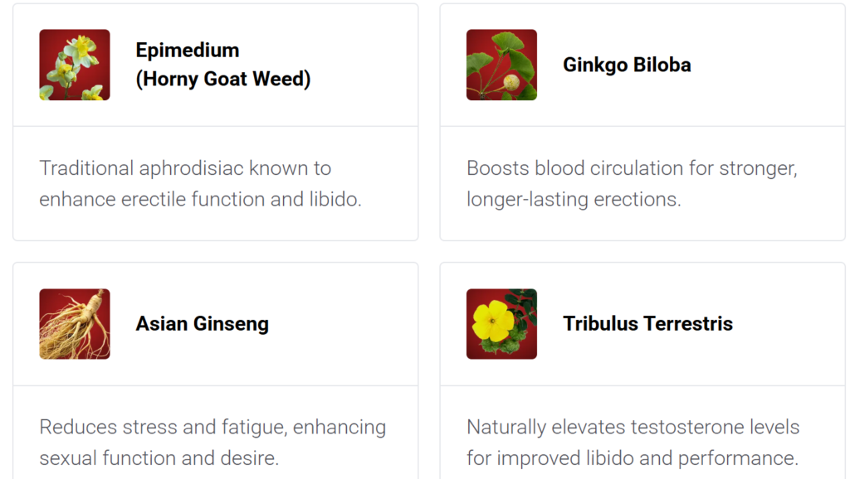
Task: Click '(Horny Goat Weed)' subtitle line
Action: coord(222,79)
